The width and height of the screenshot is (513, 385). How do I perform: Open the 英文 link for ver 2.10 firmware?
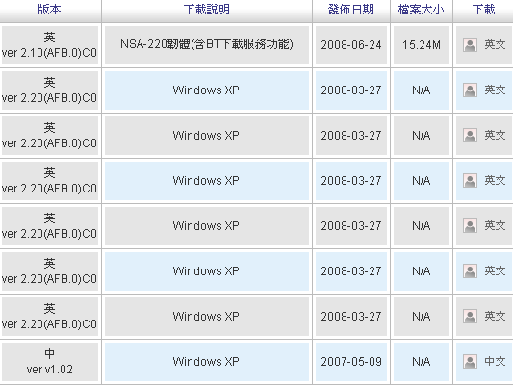(x=495, y=45)
